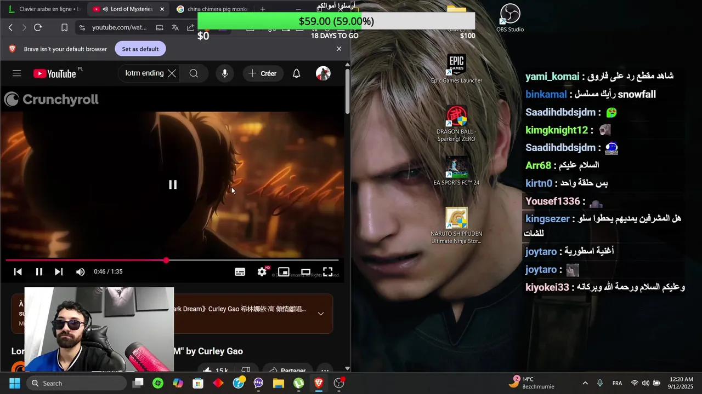Mute audio on Lord of Mysteries tab
The image size is (702, 394).
point(105,9)
